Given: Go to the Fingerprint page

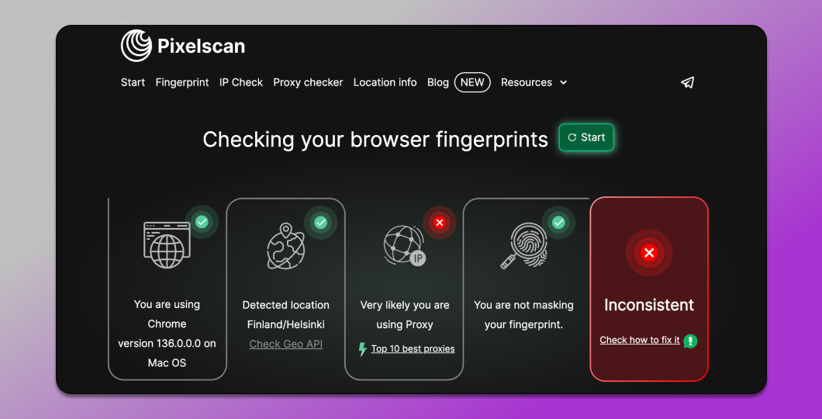Looking at the screenshot, I should 182,82.
